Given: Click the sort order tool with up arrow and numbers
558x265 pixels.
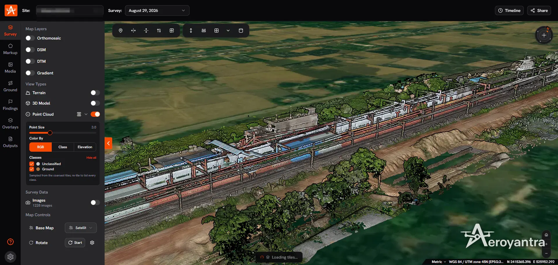Looking at the screenshot, I should (159, 31).
